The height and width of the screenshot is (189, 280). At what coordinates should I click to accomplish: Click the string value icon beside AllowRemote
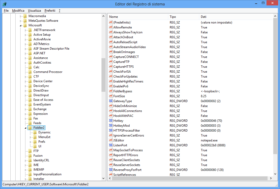[x=111, y=27]
